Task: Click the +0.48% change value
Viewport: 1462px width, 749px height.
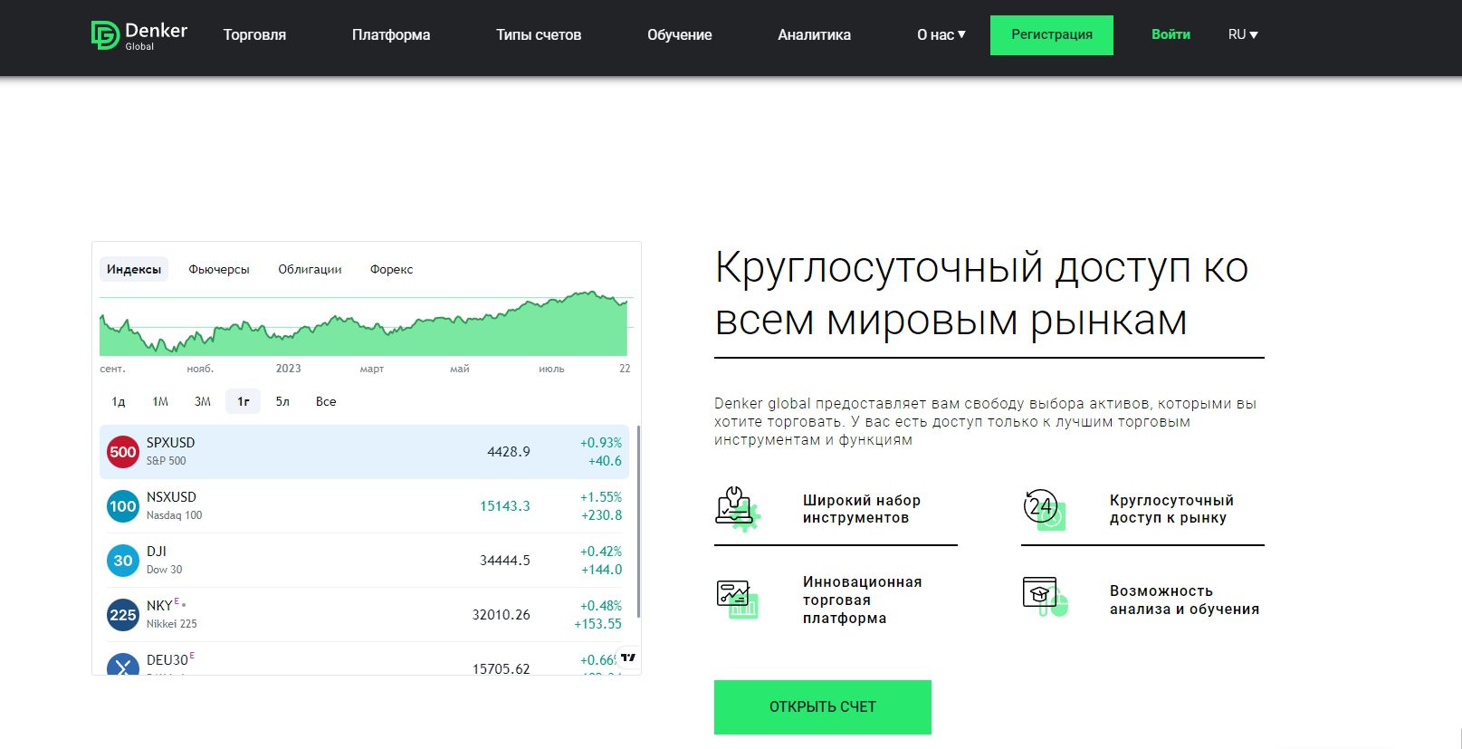Action: pos(601,606)
